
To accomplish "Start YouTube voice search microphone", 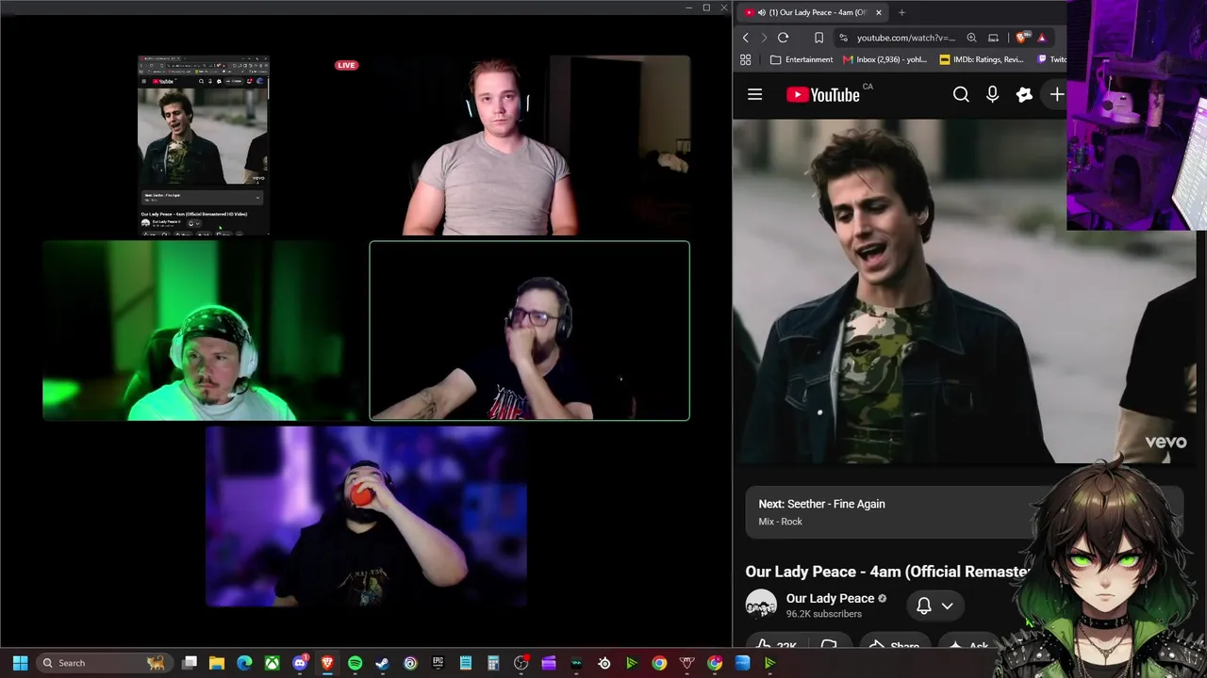I will (x=992, y=94).
